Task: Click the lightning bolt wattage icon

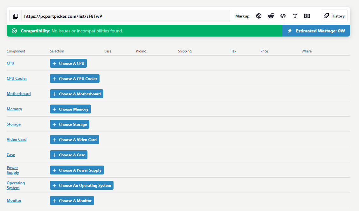Action: pos(290,31)
